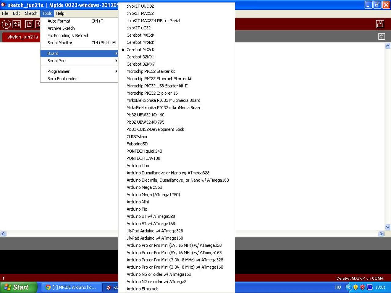
Task: Pick the Arduino Fio board
Action: (x=177, y=209)
